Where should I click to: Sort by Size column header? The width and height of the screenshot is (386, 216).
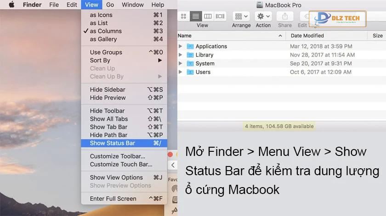coord(377,36)
